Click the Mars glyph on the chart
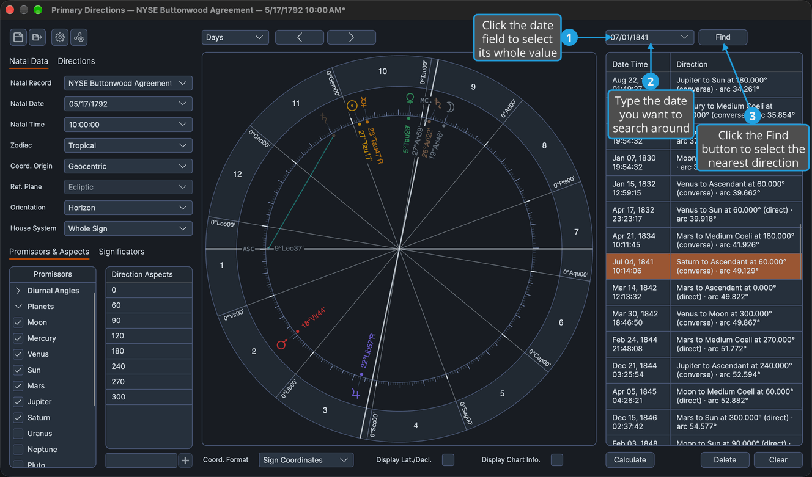 click(x=281, y=344)
